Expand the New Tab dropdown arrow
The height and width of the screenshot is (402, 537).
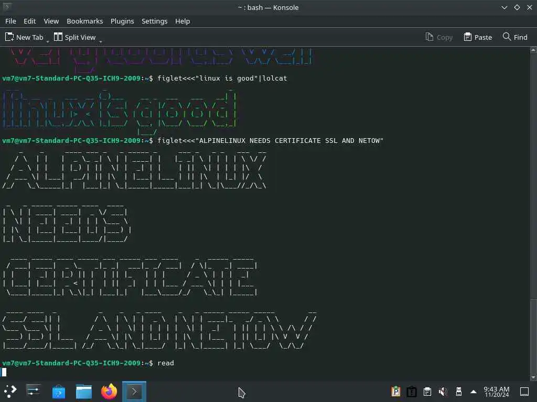click(48, 41)
